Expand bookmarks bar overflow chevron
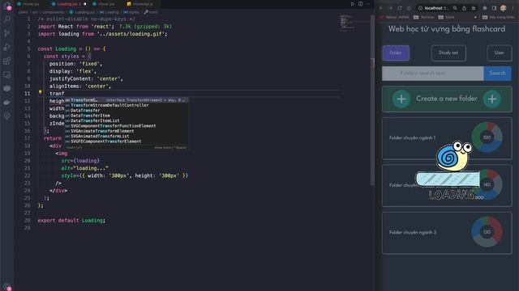This screenshot has width=519, height=291. point(476,17)
